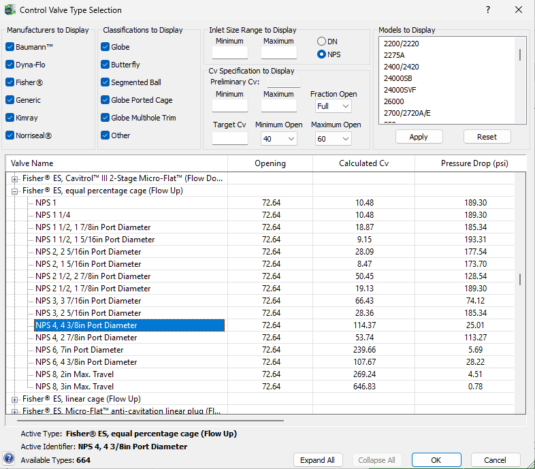The image size is (535, 469).
Task: Uncheck the Globe Ported Cage checkbox
Action: coord(105,100)
